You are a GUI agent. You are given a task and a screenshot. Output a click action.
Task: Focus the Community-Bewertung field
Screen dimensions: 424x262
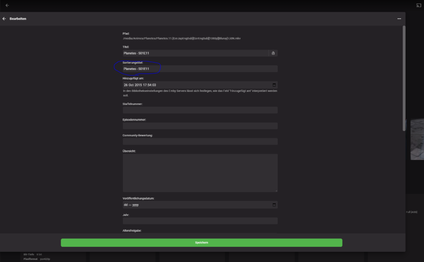tap(200, 142)
